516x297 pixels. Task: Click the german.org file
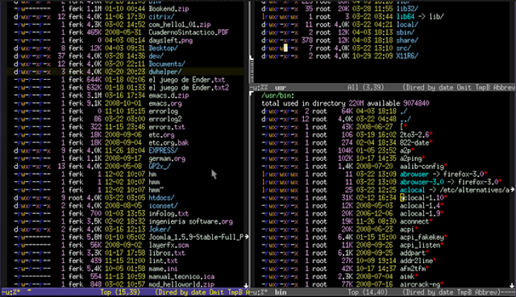click(x=167, y=159)
